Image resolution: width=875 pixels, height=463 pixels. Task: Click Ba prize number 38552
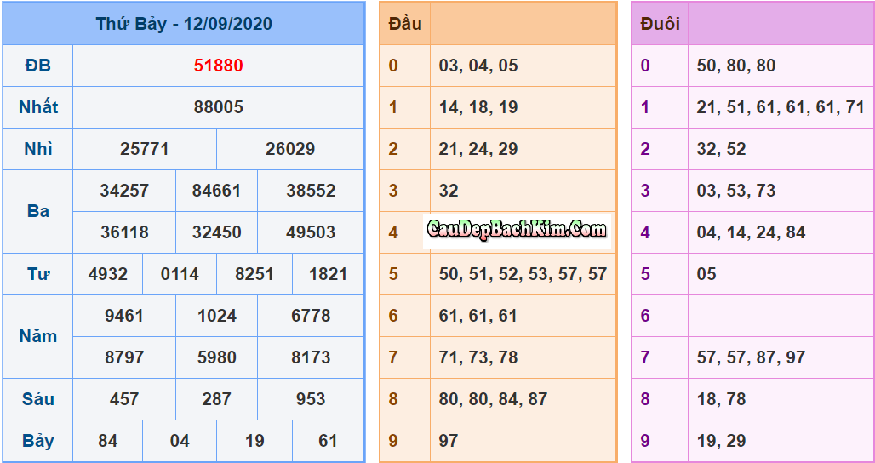pos(311,191)
